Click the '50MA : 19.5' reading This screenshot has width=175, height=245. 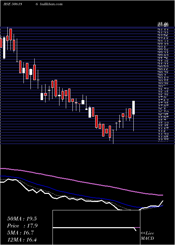22,219
